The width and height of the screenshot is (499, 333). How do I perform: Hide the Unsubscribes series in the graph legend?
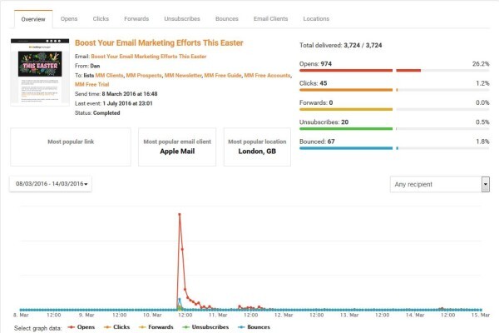click(x=205, y=327)
